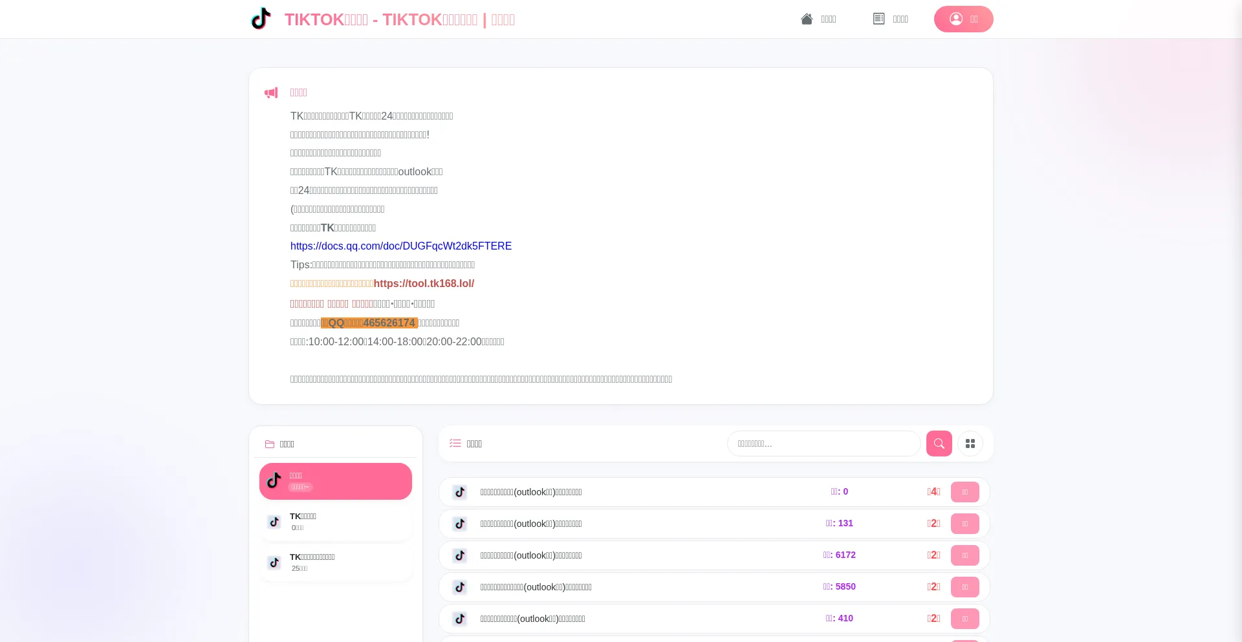This screenshot has width=1242, height=642.
Task: Click the stock value 6172
Action: click(840, 555)
